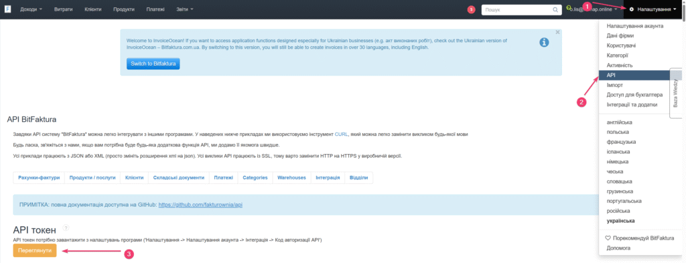Open the Рахунки-фактури tab

(39, 178)
